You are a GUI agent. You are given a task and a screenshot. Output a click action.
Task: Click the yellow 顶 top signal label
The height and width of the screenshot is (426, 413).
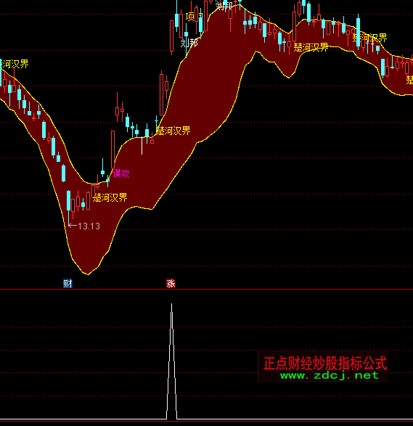pos(190,17)
